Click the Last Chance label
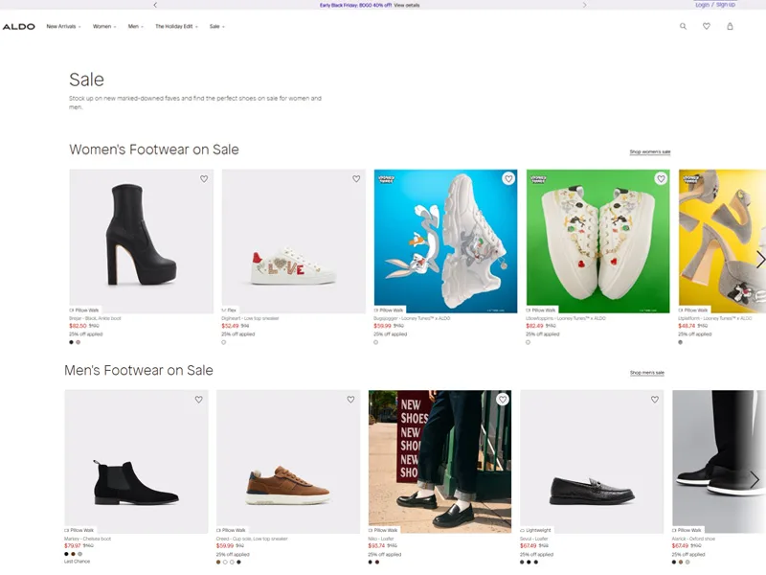This screenshot has height=575, width=766. (x=78, y=562)
